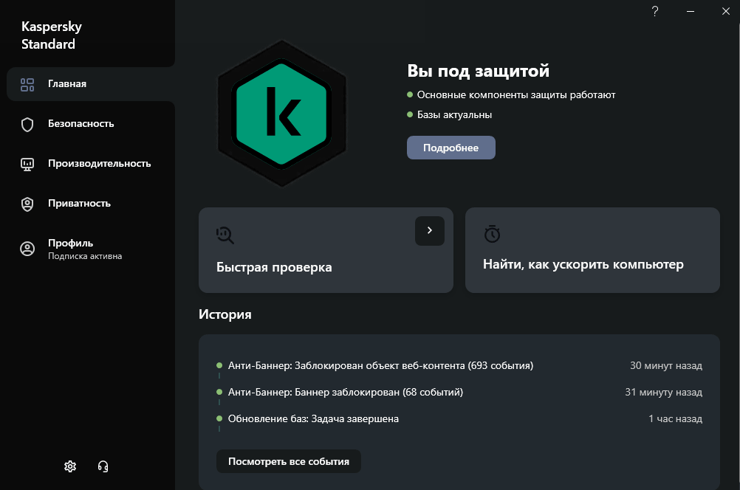This screenshot has height=490, width=740.
Task: Select Анти-Баннер 693 события history entry
Action: [x=459, y=365]
